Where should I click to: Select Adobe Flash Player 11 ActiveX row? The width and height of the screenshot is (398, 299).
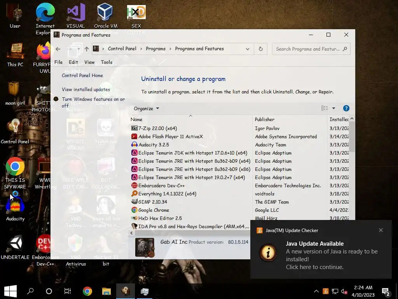239,137
